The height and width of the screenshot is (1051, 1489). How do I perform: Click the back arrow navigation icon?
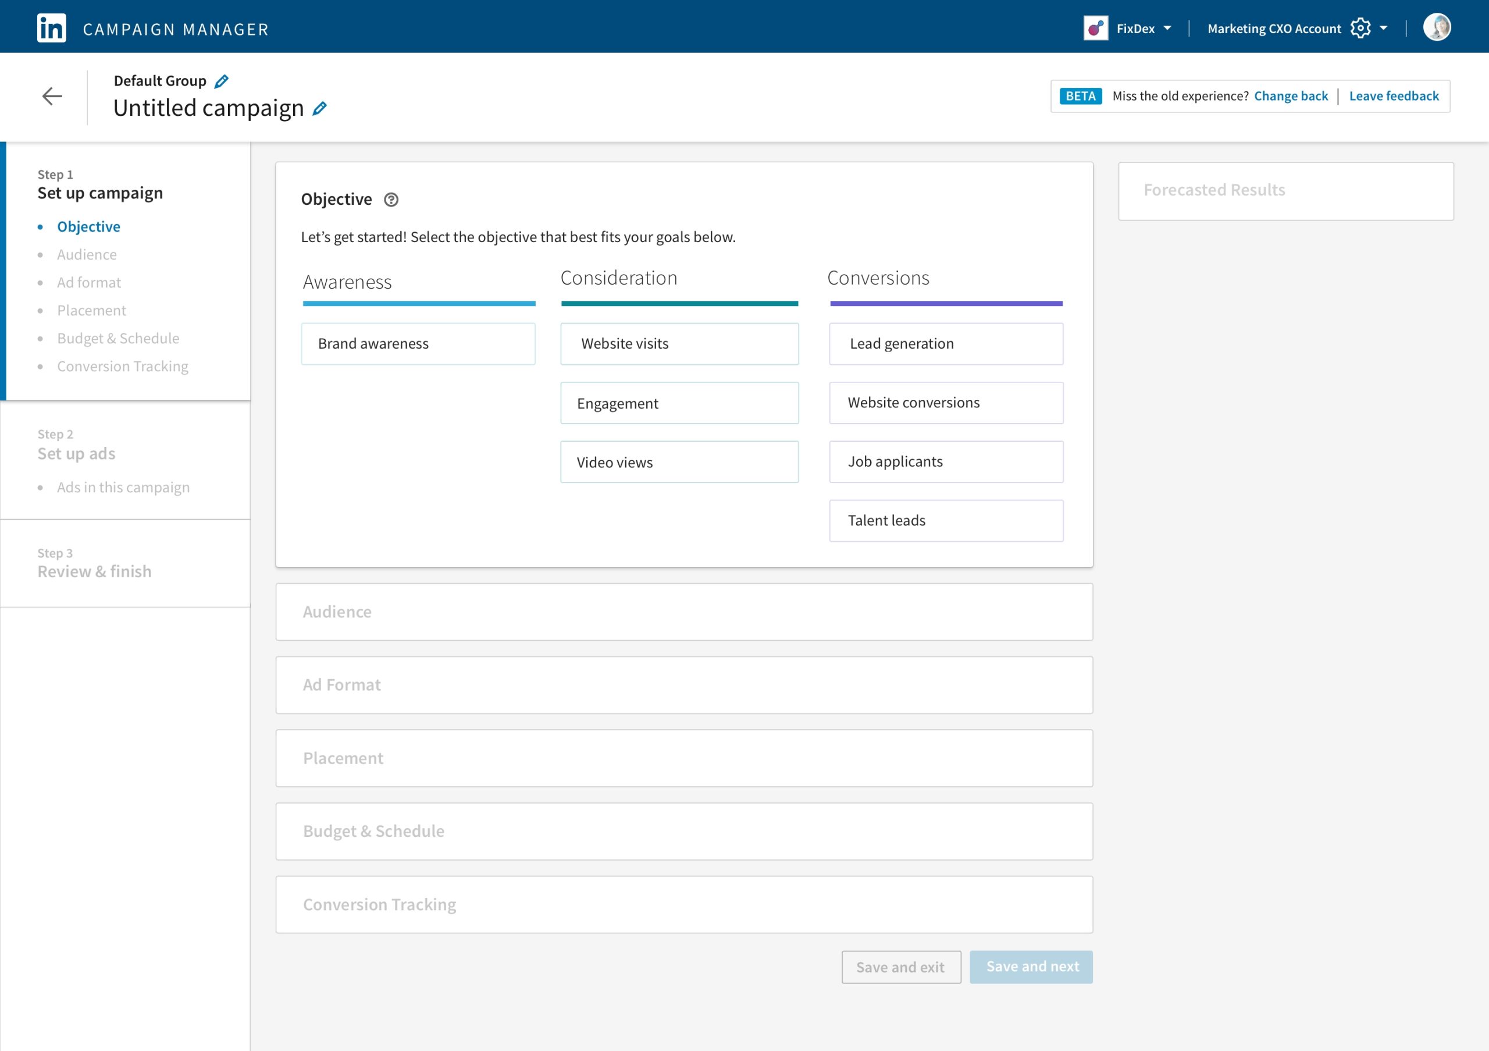click(x=51, y=94)
